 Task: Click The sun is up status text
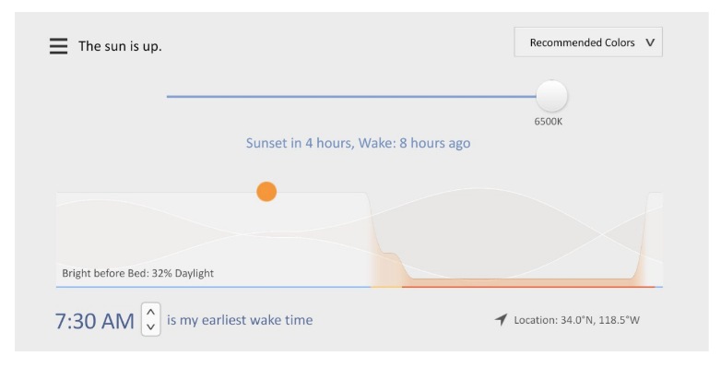pos(120,46)
